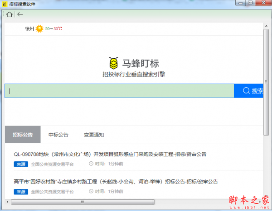Click the 徐州 city label
The height and width of the screenshot is (211, 272).
tap(29, 29)
